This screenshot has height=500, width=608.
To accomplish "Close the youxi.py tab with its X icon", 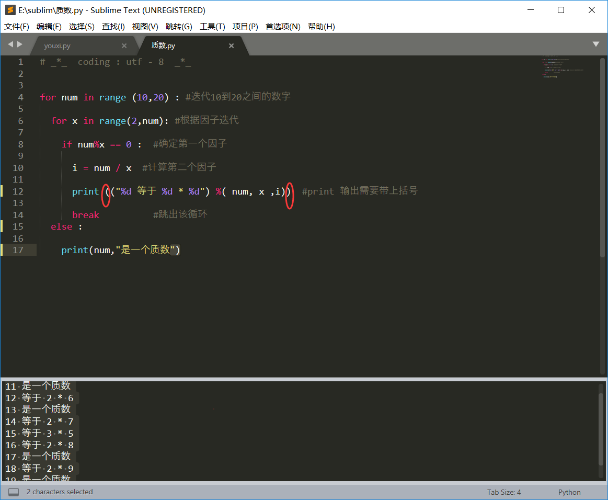I will [x=124, y=46].
